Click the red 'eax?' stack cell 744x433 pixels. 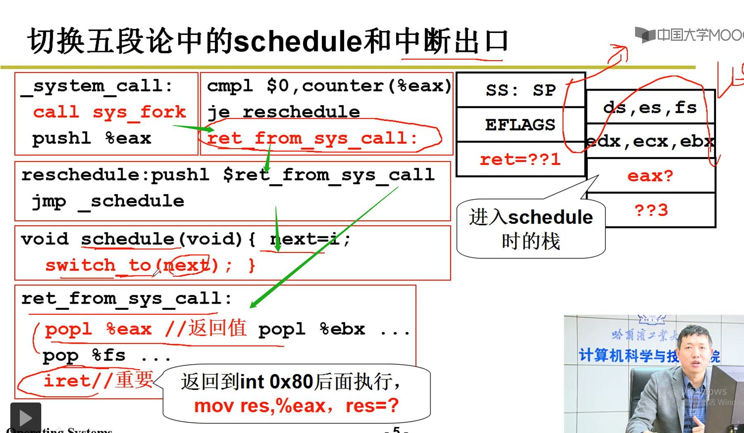click(x=651, y=176)
